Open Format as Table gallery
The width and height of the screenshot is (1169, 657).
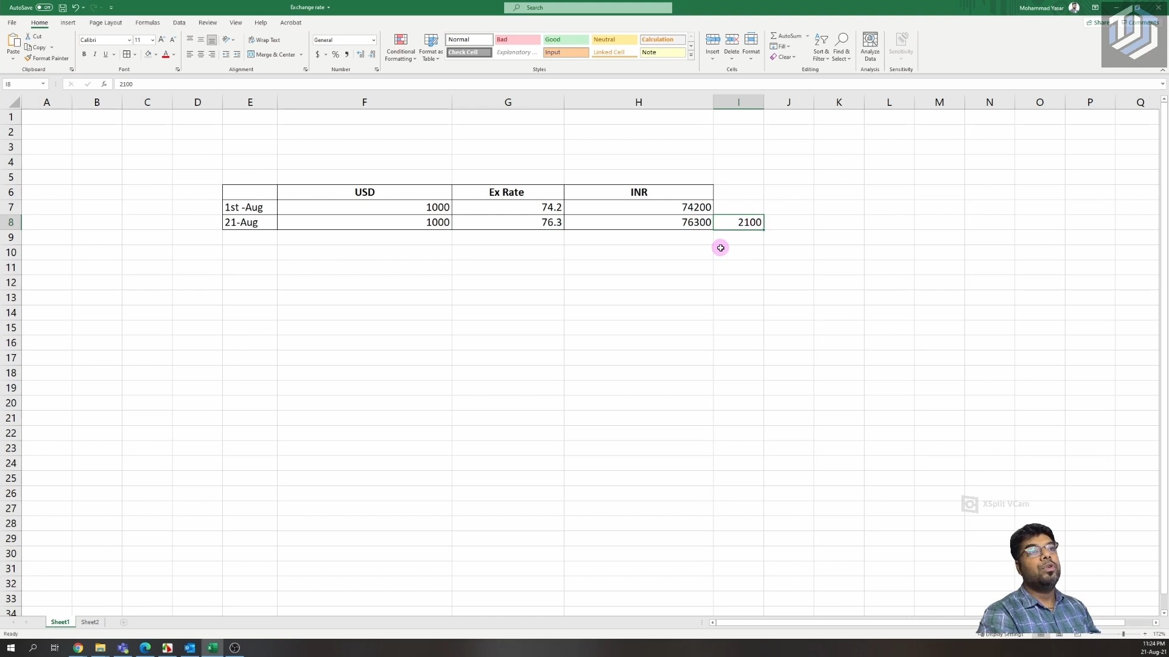click(431, 47)
